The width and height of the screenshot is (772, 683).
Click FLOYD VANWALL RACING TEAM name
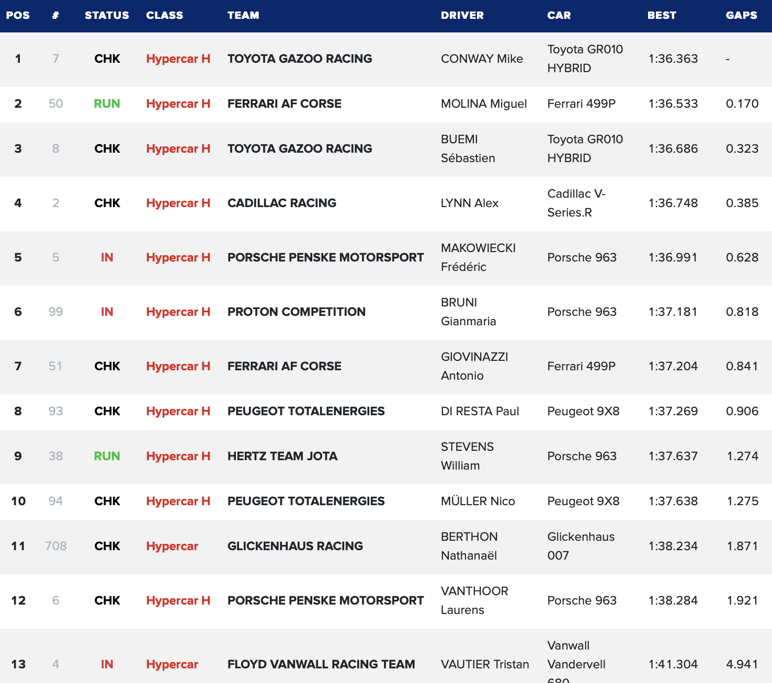(x=321, y=664)
